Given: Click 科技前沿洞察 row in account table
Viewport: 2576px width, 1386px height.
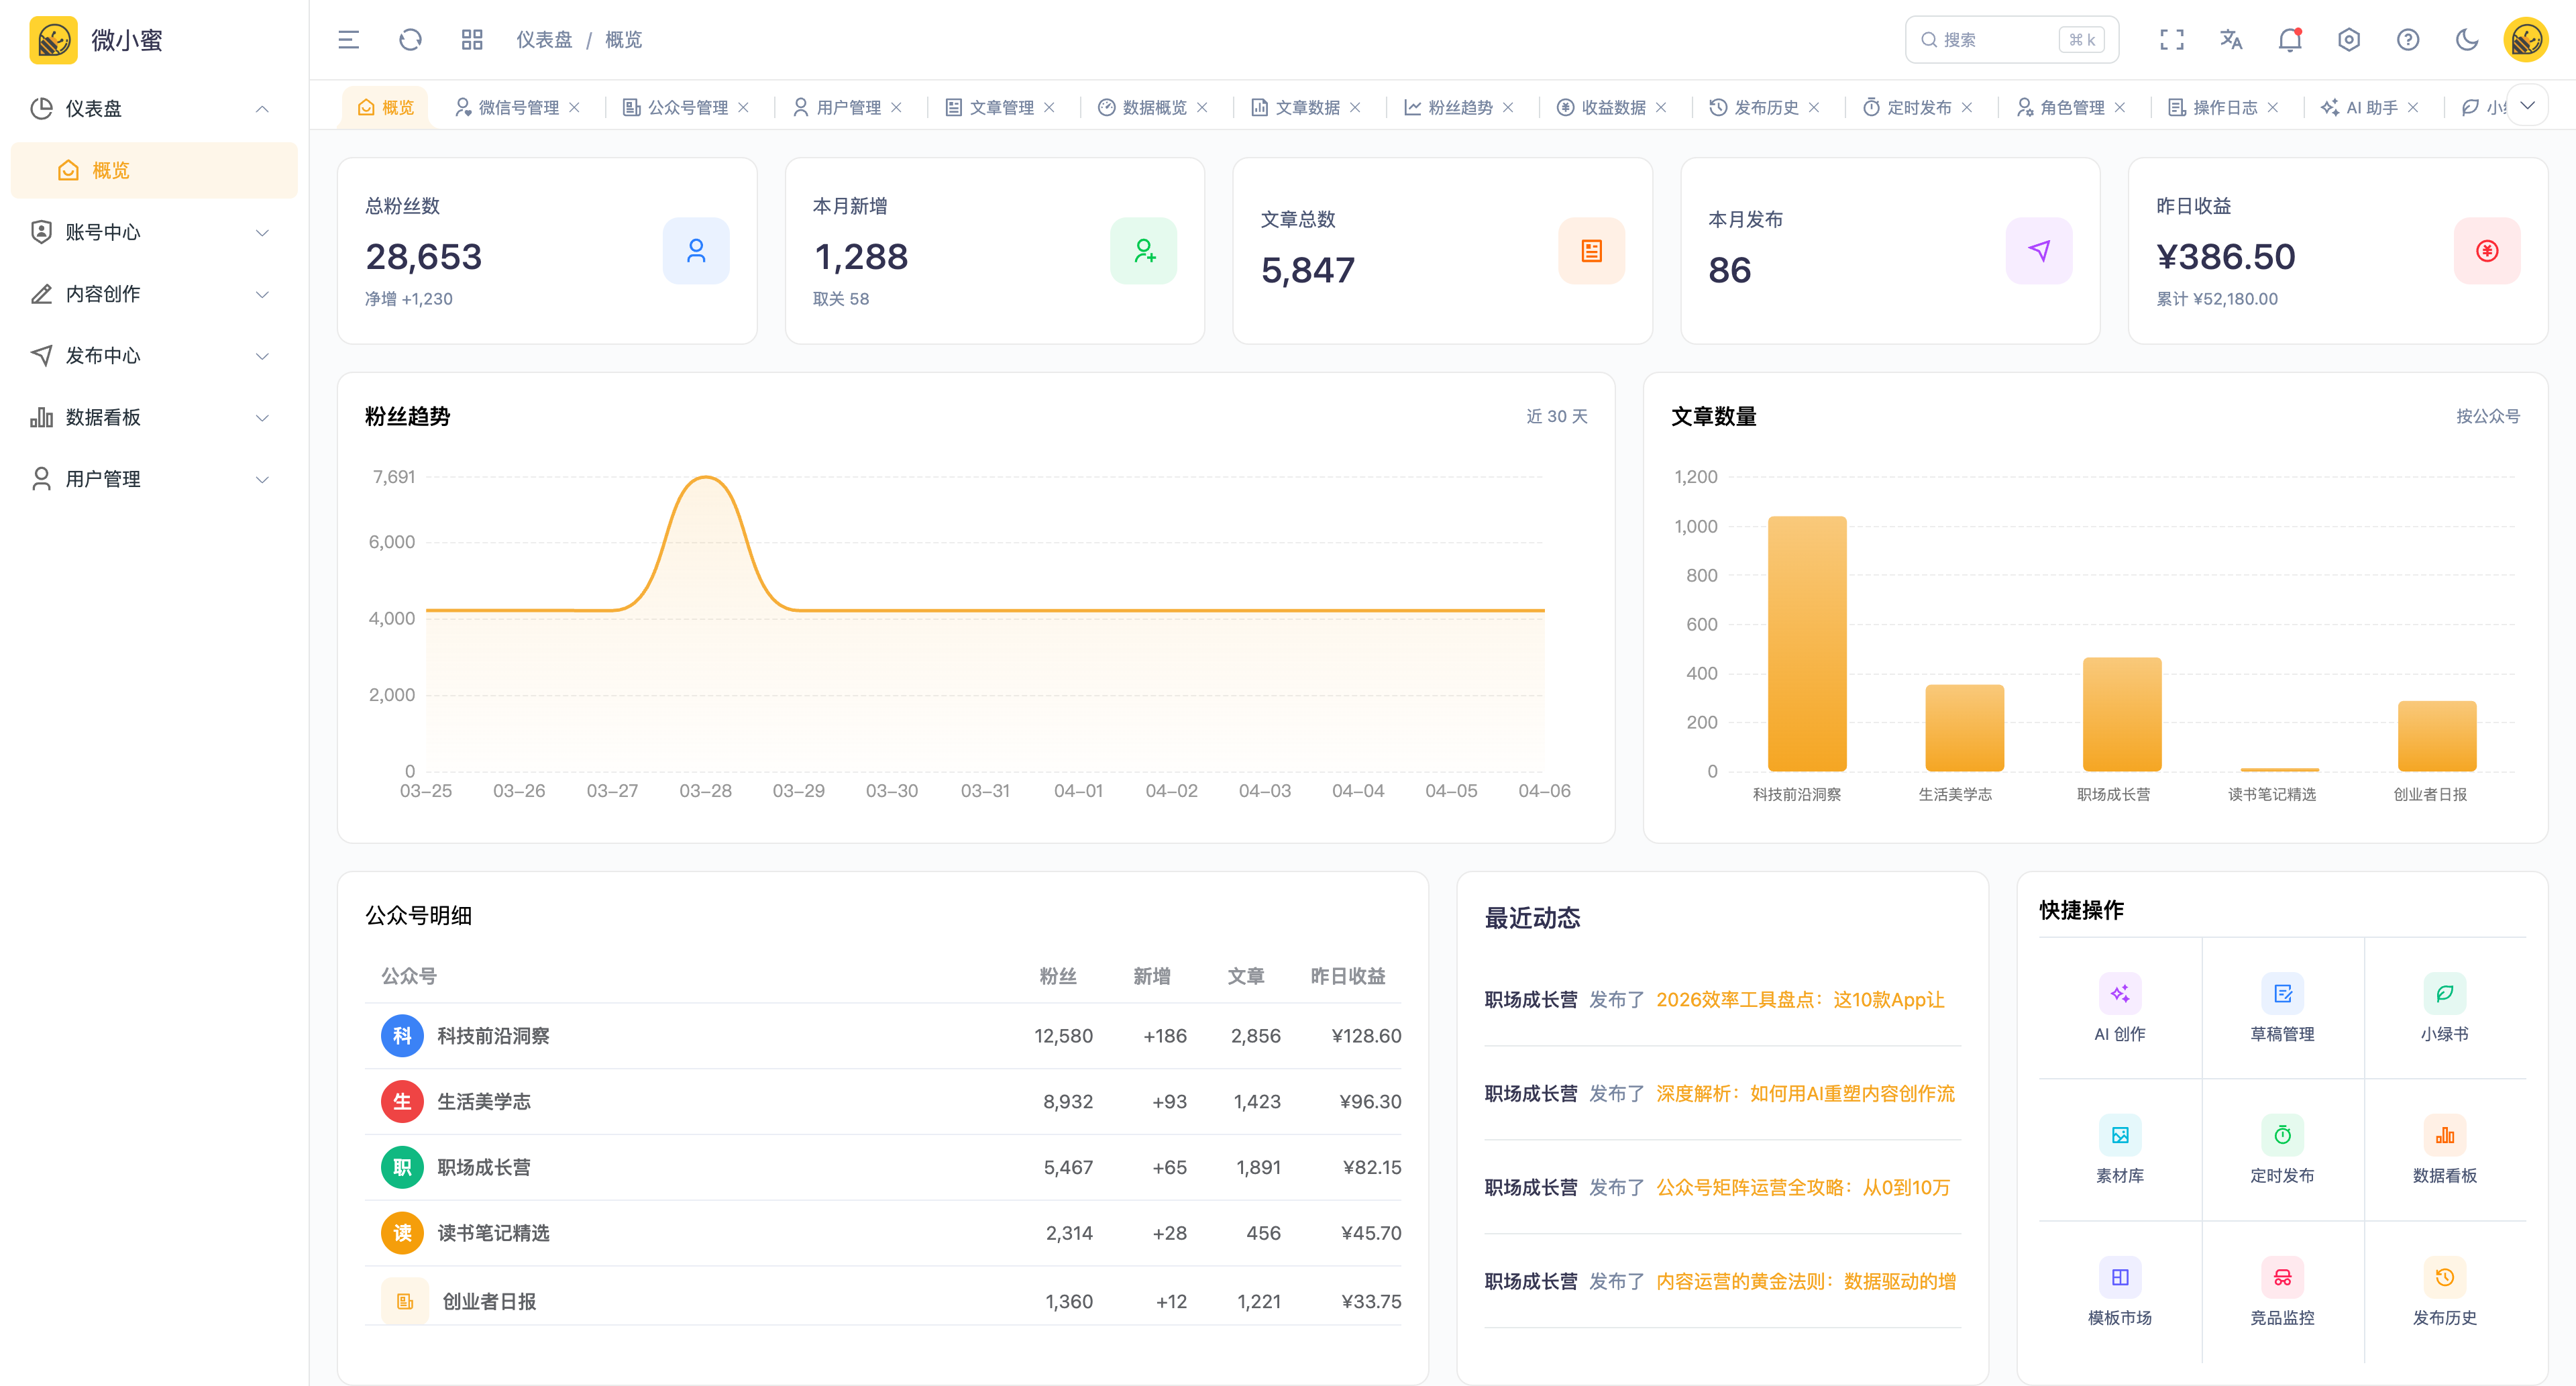Looking at the screenshot, I should [x=492, y=1036].
